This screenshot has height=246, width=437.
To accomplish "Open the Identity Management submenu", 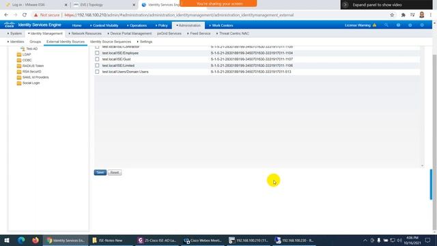I will click(45, 33).
